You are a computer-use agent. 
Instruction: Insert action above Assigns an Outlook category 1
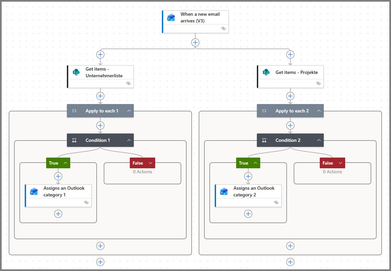coord(58,176)
